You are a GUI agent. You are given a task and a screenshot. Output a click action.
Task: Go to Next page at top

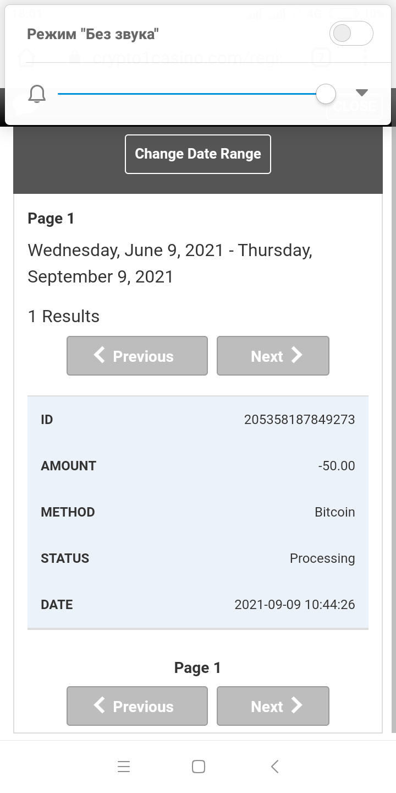coord(273,356)
